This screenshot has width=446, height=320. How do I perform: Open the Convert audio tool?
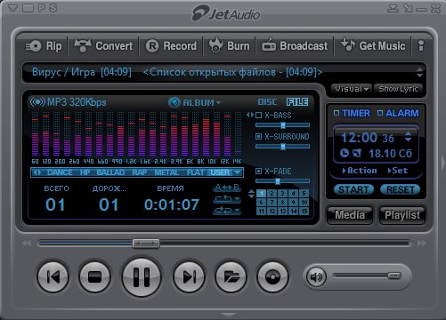coord(103,46)
